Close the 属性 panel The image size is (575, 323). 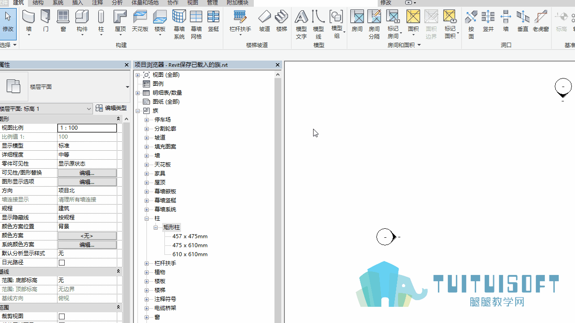coord(127,65)
